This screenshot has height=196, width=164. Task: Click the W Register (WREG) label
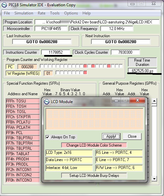click(23, 73)
